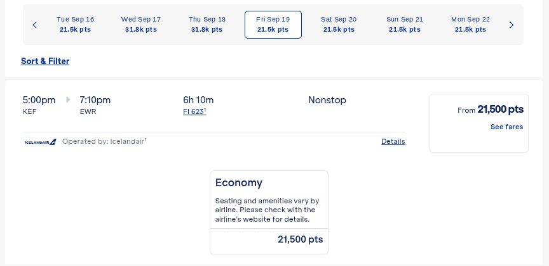Image resolution: width=549 pixels, height=266 pixels.
Task: Select Tue Sep 16 date tab
Action: tap(76, 25)
